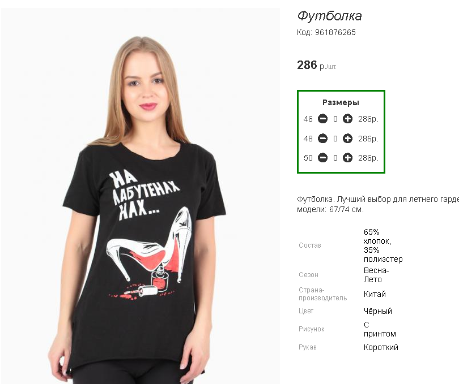
Task: Click the 286 р./шт. price
Action: pyautogui.click(x=317, y=65)
